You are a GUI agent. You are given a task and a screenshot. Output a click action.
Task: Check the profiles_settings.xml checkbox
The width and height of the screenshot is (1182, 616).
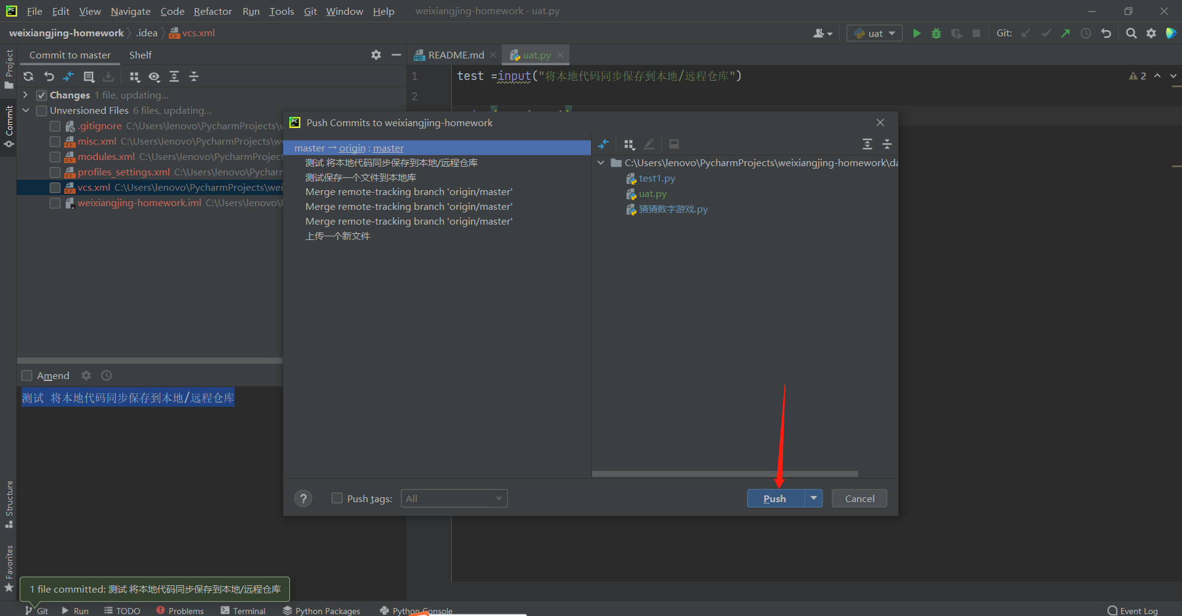[x=55, y=172]
